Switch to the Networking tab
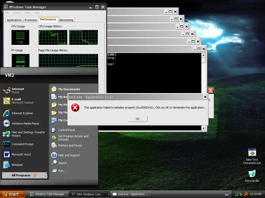 [x=66, y=20]
